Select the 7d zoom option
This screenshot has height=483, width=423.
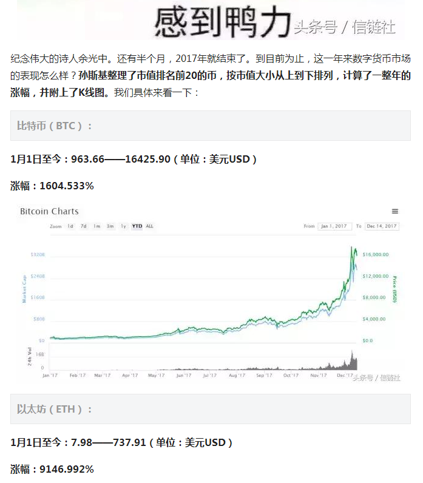click(84, 226)
